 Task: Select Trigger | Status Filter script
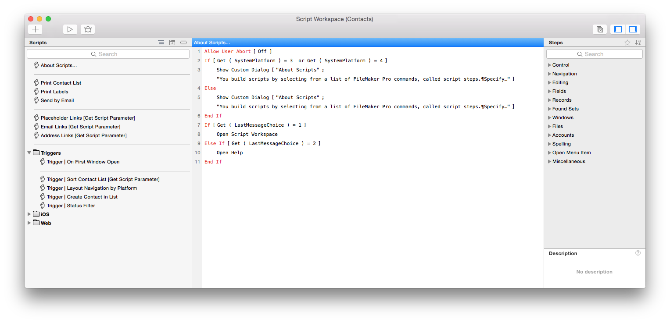(x=71, y=206)
